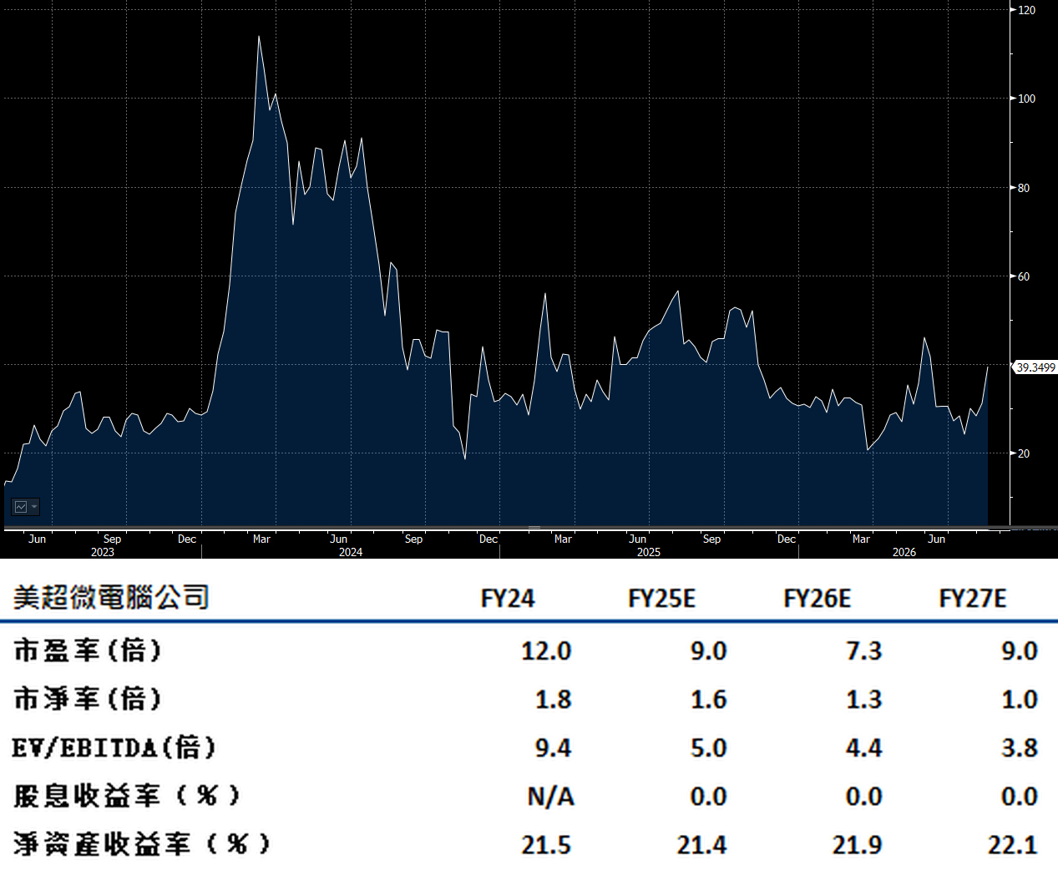1058x876 pixels.
Task: Click the 100 y-axis label
Action: click(x=1027, y=99)
